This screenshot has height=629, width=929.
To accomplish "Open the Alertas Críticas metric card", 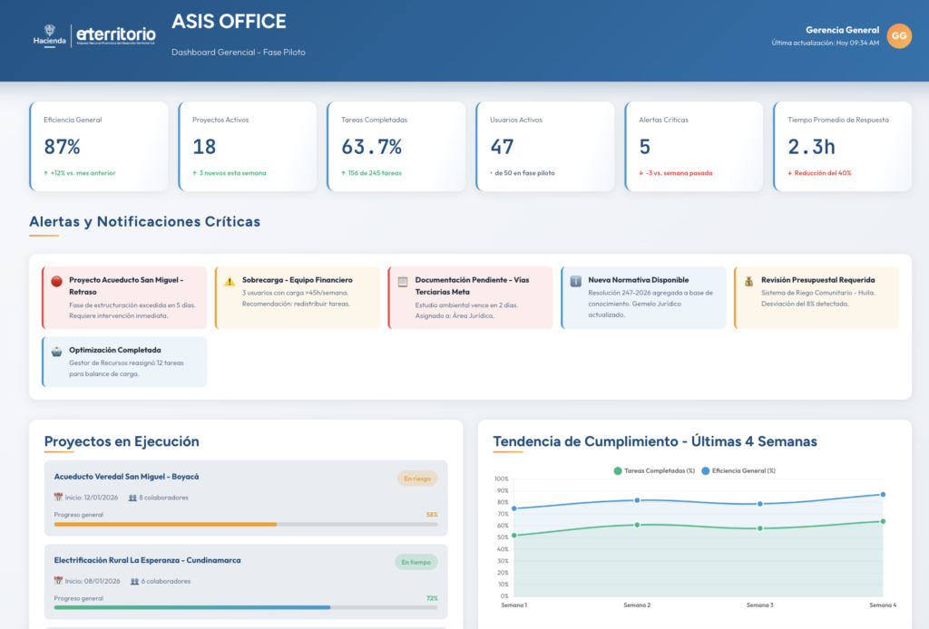I will [694, 146].
